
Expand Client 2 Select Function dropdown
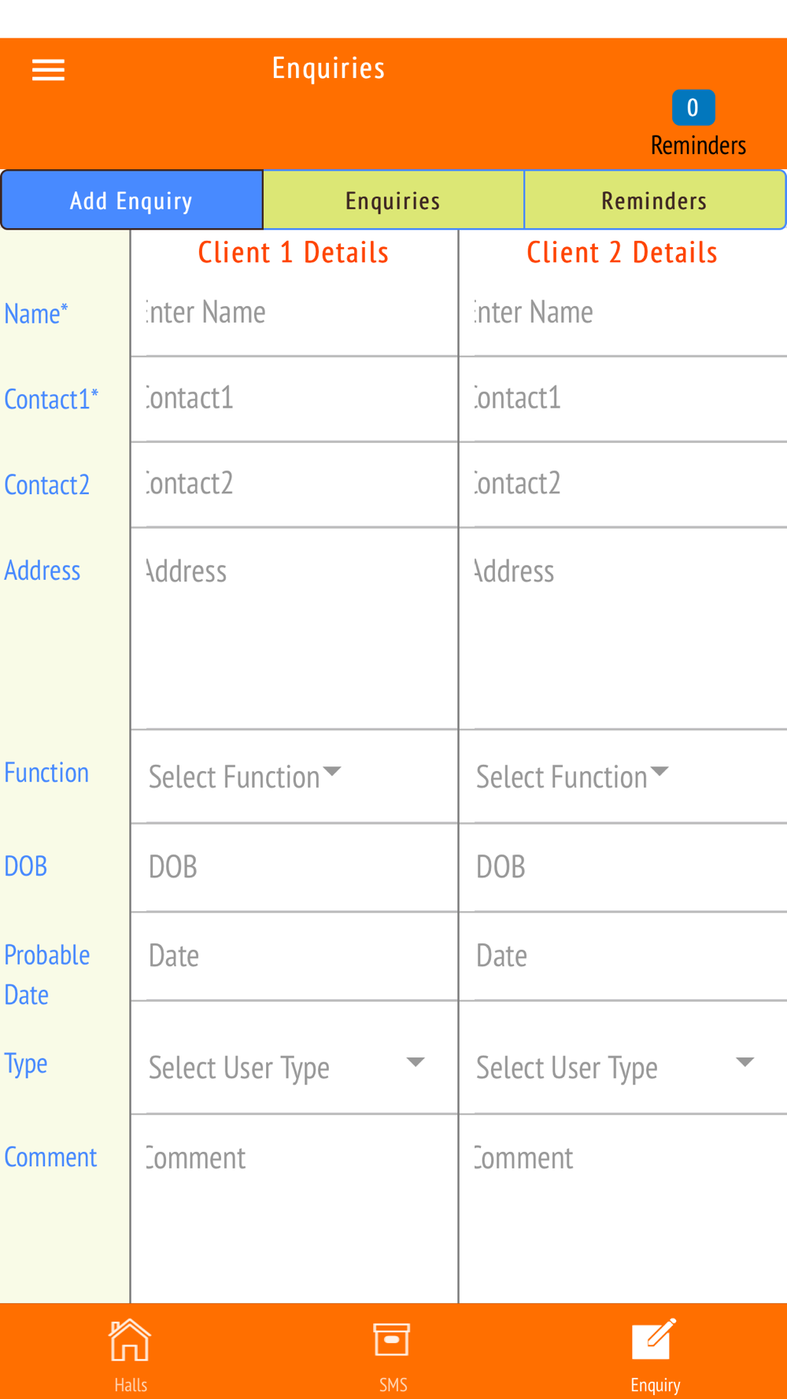click(572, 777)
